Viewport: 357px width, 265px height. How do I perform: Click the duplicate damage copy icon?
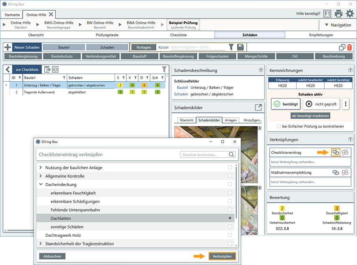coord(342,47)
